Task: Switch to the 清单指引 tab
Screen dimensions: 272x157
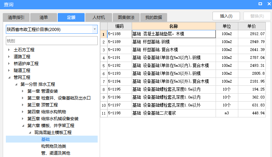Action: 16,17
